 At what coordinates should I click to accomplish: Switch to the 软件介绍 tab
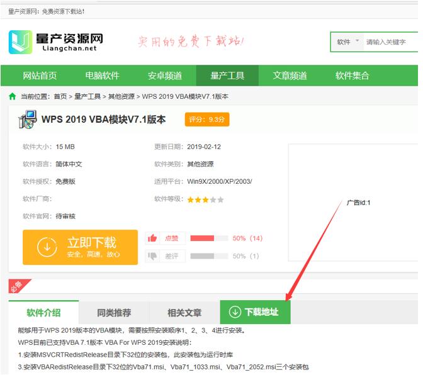43,313
